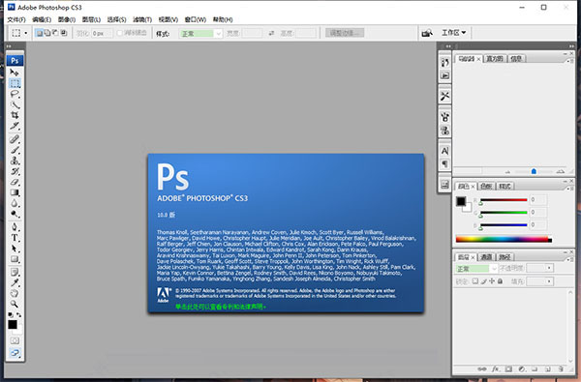Screen dimensions: 581x382
Task: Open layer blend mode dropdown
Action: (x=475, y=268)
